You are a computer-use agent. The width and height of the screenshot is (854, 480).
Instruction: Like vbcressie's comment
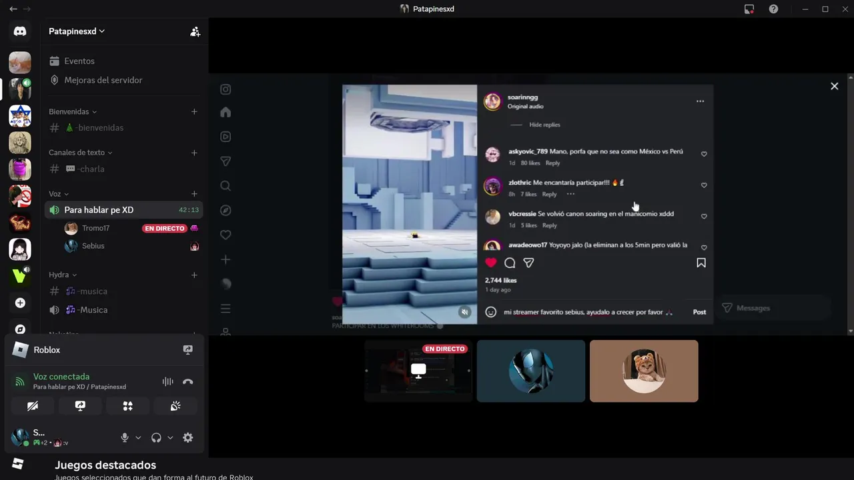(x=704, y=217)
